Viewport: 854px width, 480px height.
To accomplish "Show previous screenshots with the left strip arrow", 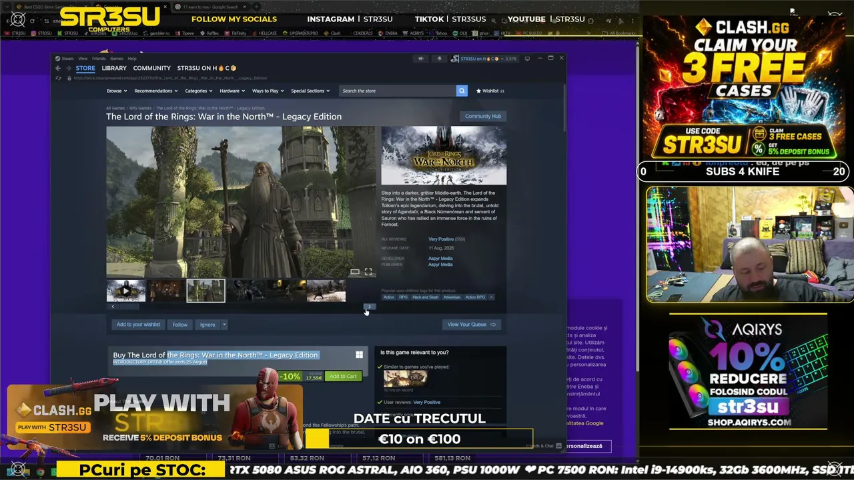I will (x=112, y=307).
